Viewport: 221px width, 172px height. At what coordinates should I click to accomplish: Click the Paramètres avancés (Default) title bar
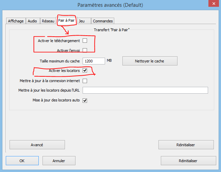pyautogui.click(x=110, y=5)
